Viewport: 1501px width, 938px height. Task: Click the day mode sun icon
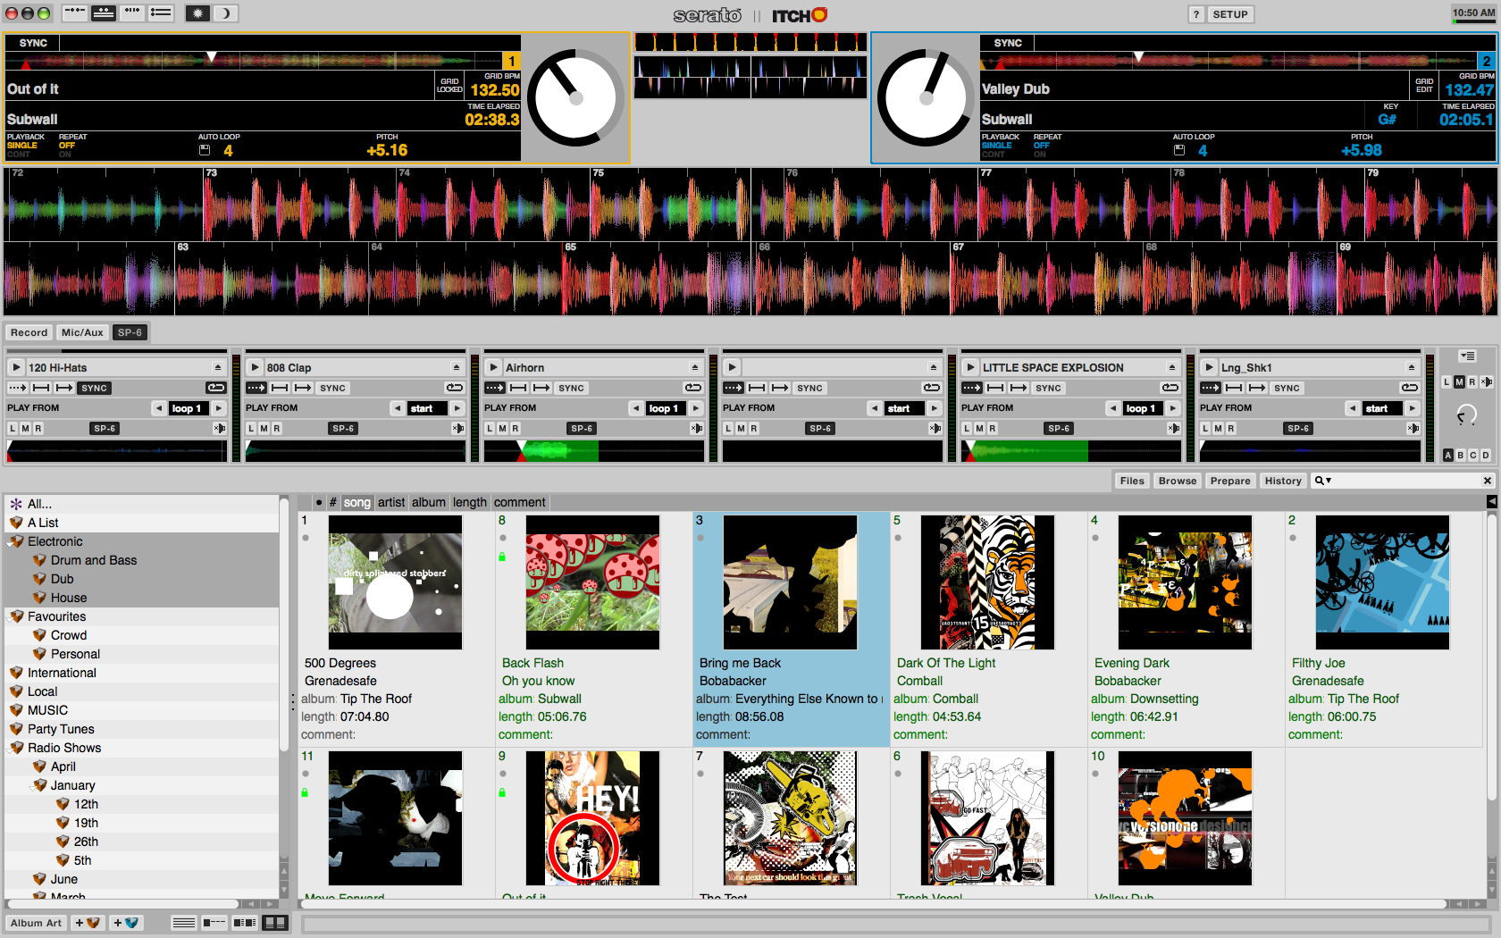pyautogui.click(x=197, y=13)
